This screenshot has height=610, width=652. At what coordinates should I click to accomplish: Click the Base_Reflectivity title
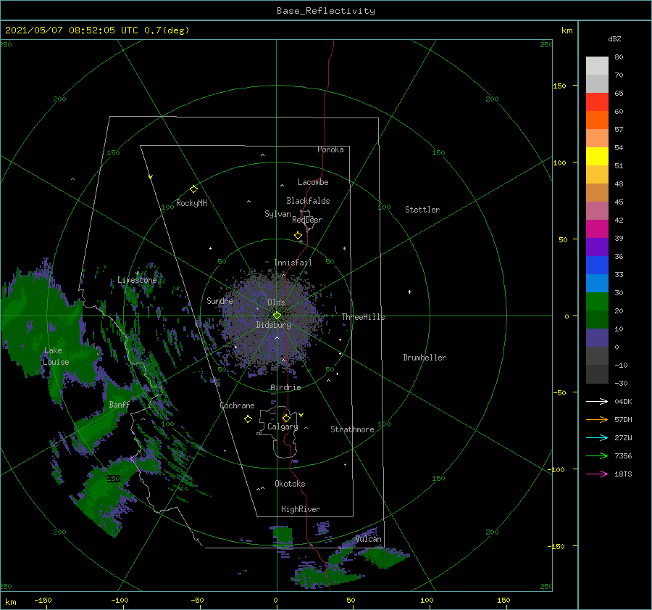(326, 11)
